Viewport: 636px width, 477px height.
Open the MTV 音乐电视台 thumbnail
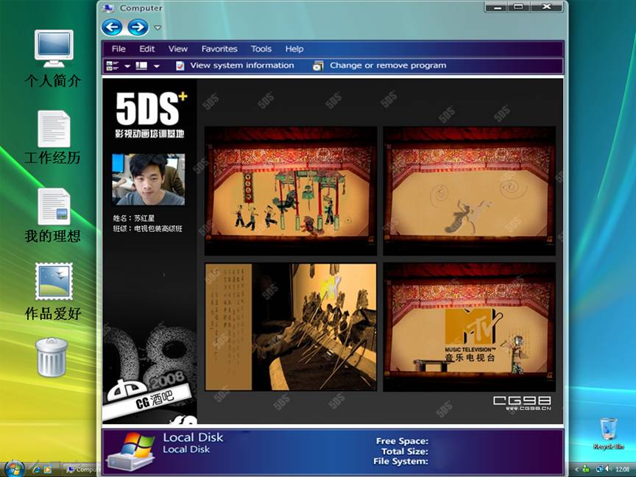(x=470, y=327)
